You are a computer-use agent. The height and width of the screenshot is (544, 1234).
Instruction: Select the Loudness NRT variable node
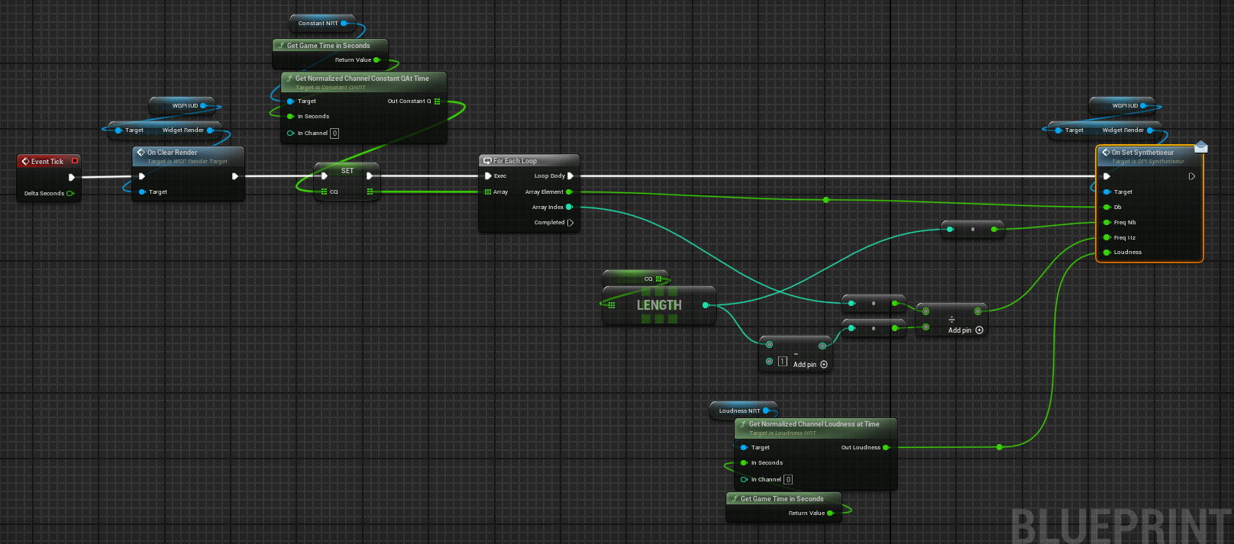point(743,410)
